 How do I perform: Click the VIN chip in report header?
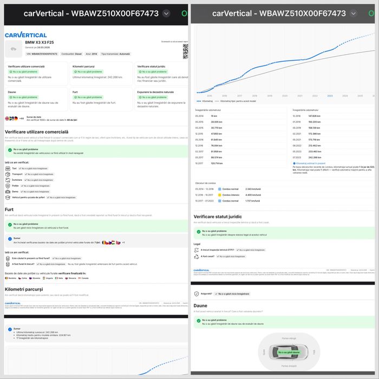click(42, 54)
